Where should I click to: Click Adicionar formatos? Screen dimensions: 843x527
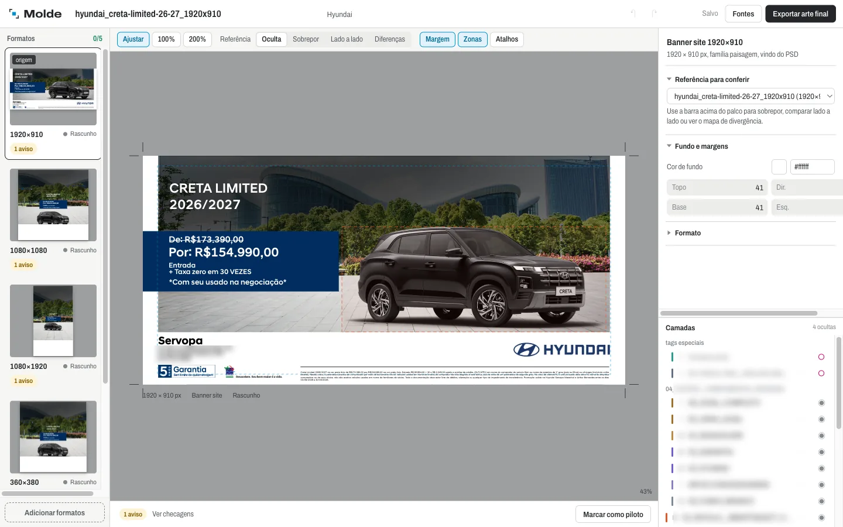pos(54,513)
